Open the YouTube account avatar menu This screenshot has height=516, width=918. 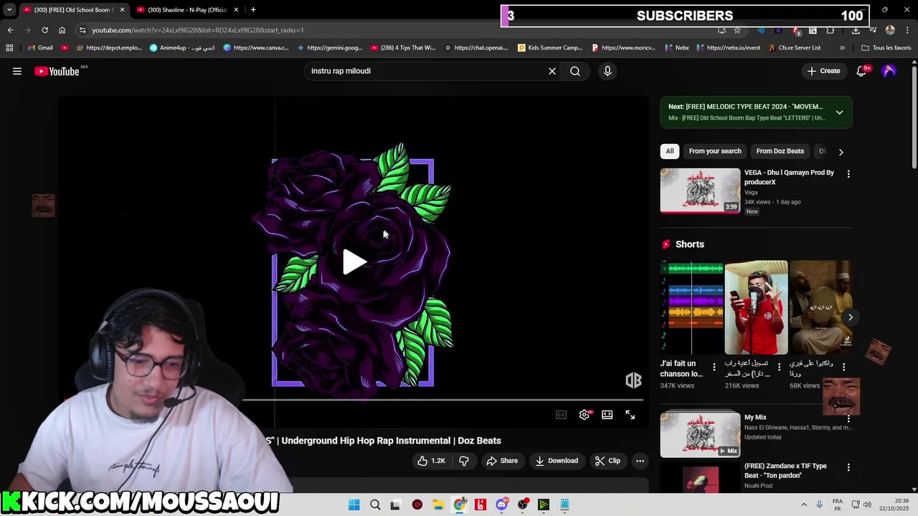(889, 71)
